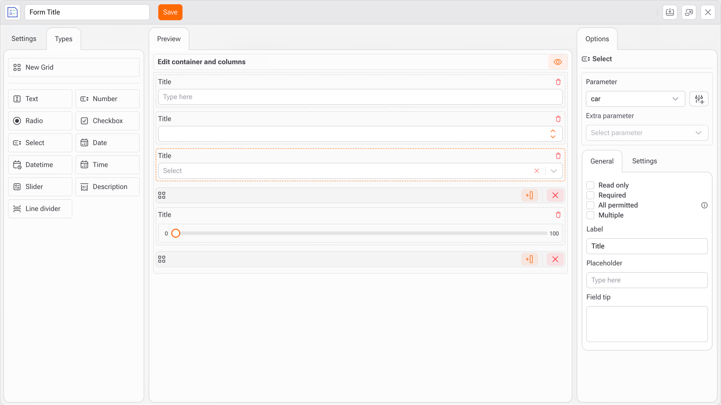This screenshot has height=405, width=721.
Task: Open Settings tab in Options panel
Action: coord(644,161)
